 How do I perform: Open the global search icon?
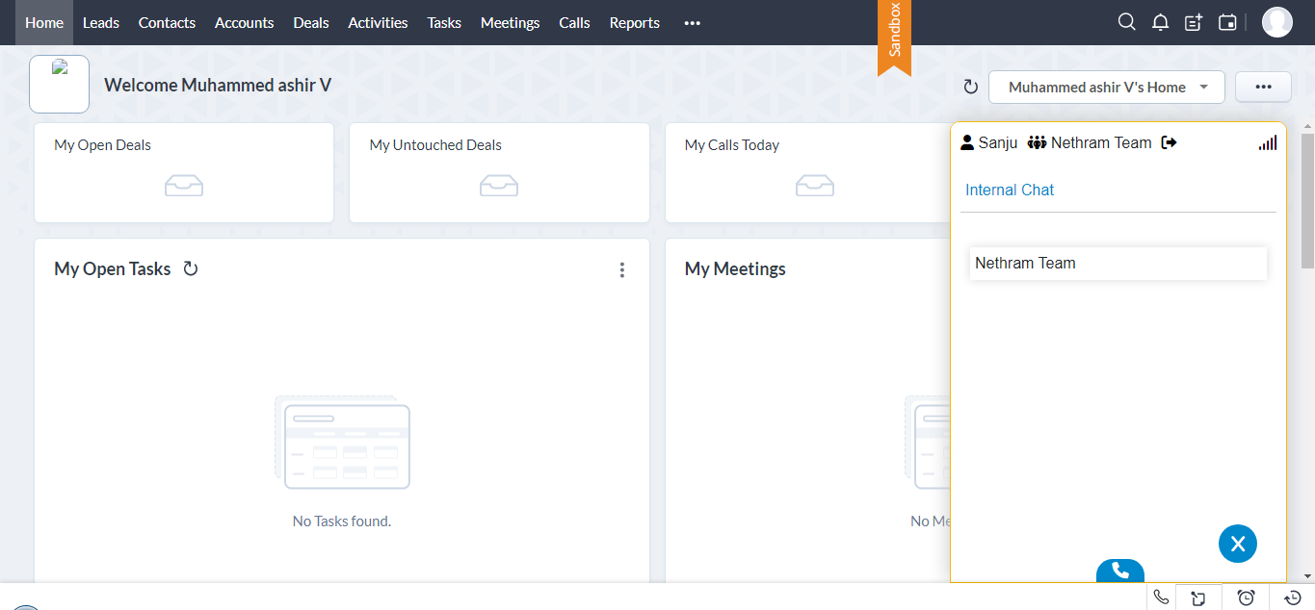[x=1126, y=22]
